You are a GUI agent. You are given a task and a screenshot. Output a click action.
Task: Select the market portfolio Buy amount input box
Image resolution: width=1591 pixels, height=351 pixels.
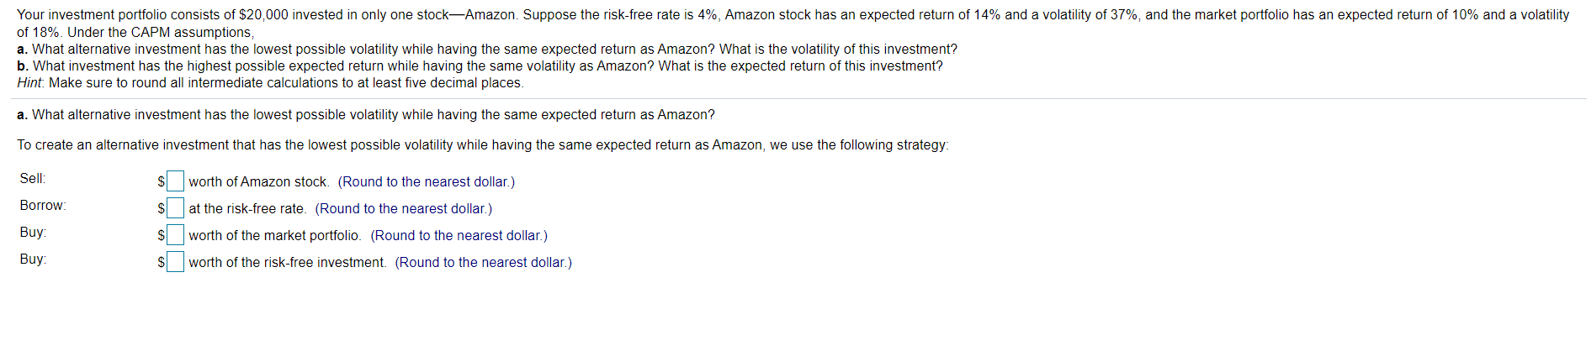(x=175, y=235)
